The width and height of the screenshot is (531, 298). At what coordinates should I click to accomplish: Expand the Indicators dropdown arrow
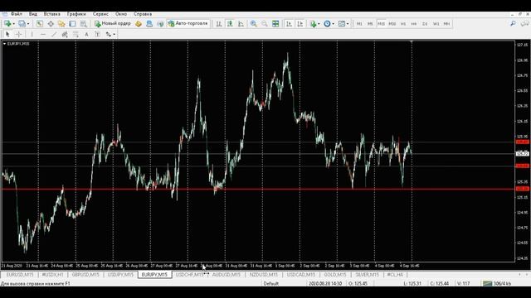coord(319,24)
